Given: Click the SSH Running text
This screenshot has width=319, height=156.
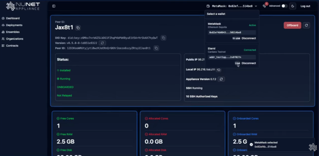Looking at the screenshot, I should click(x=194, y=88).
